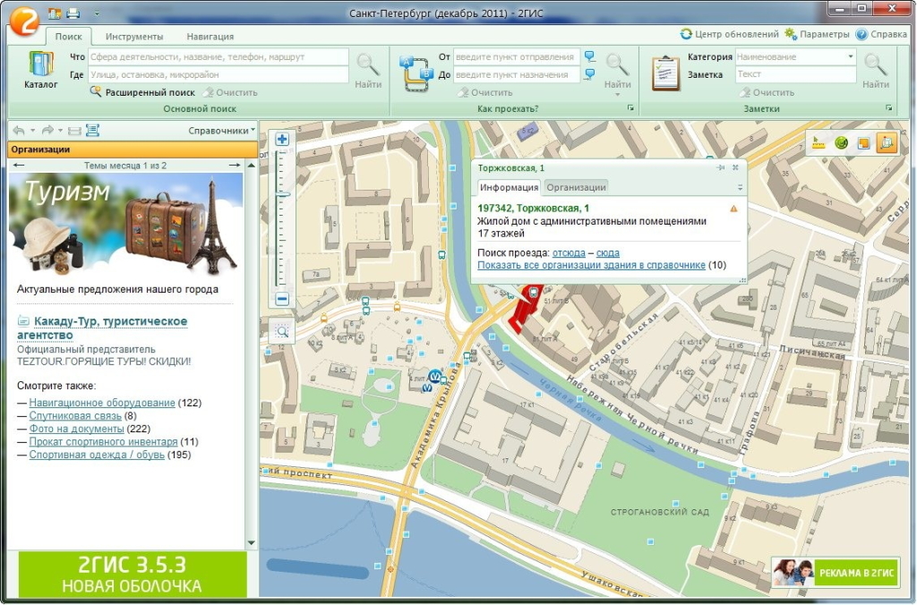Open the Спортивная одежда / обувь link
Screen dimensions: 917x605
[x=97, y=455]
